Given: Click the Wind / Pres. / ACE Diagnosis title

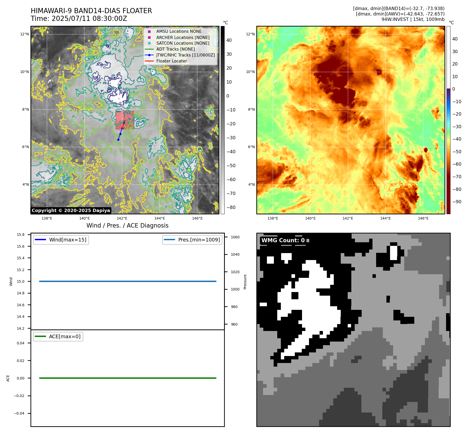Looking at the screenshot, I should point(128,225).
